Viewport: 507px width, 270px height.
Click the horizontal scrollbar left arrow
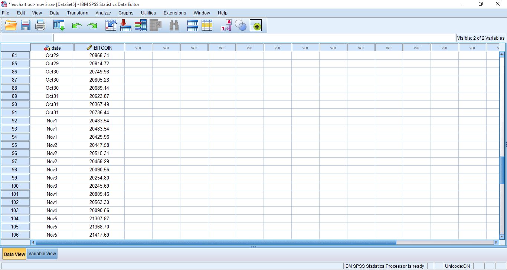click(x=33, y=242)
